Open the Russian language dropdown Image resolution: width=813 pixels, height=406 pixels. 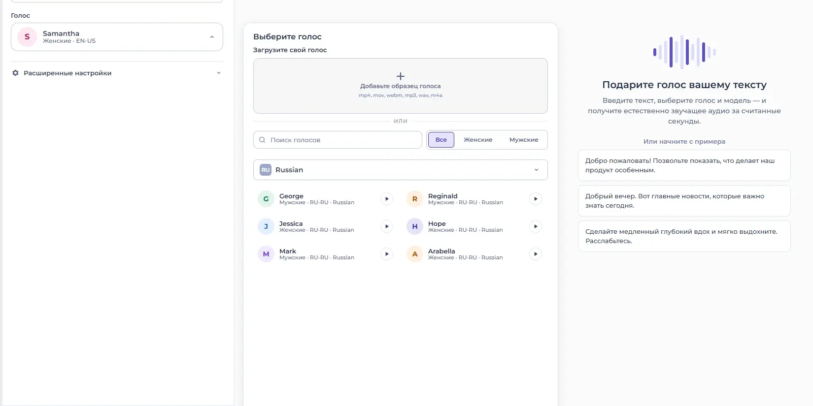[x=401, y=170]
